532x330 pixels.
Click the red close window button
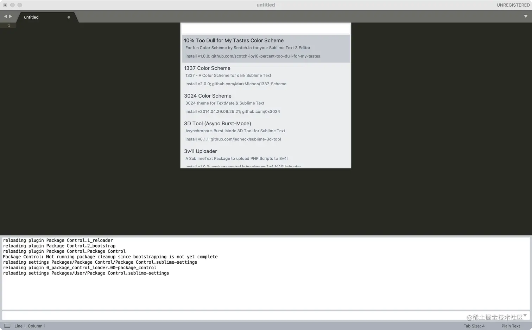click(5, 5)
